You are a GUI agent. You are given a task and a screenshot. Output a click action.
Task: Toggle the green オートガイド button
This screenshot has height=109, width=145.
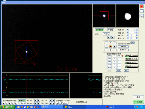138,102
